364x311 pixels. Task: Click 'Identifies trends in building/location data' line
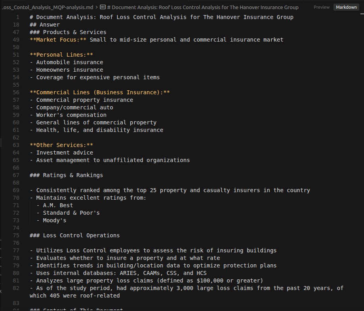point(153,265)
